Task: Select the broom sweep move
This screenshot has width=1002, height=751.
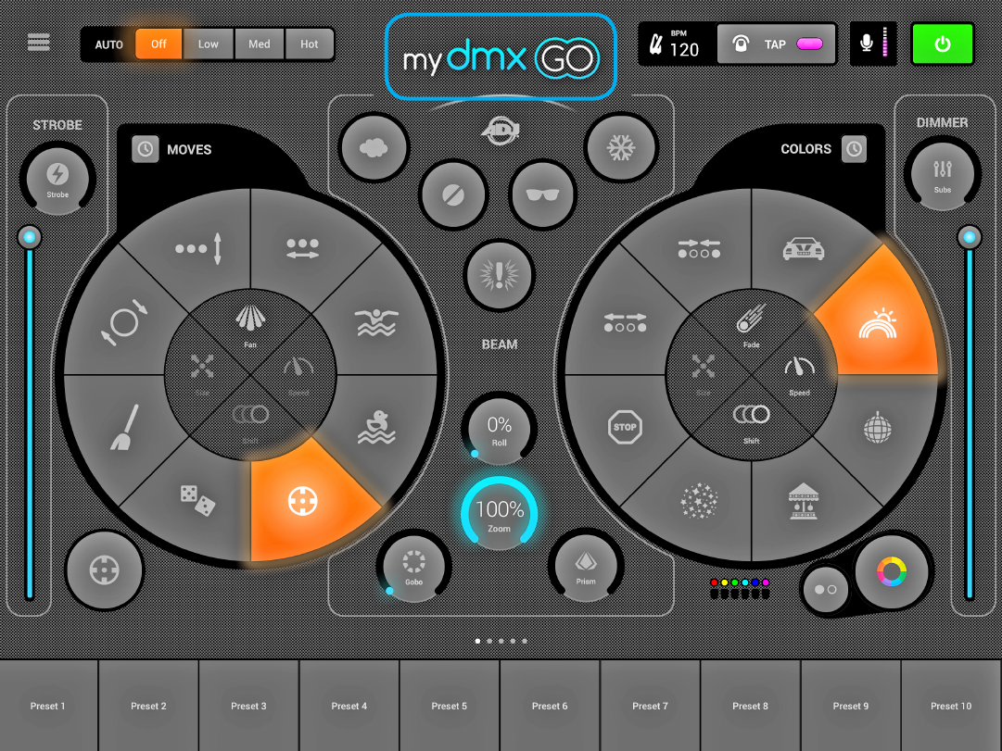Action: click(124, 428)
